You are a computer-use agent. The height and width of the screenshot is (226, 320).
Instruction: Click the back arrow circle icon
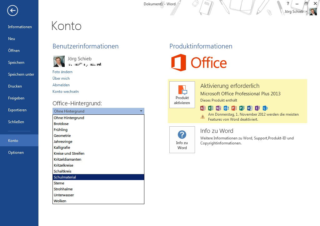pyautogui.click(x=12, y=10)
